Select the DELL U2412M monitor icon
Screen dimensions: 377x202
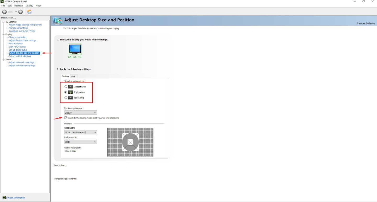coord(75,49)
